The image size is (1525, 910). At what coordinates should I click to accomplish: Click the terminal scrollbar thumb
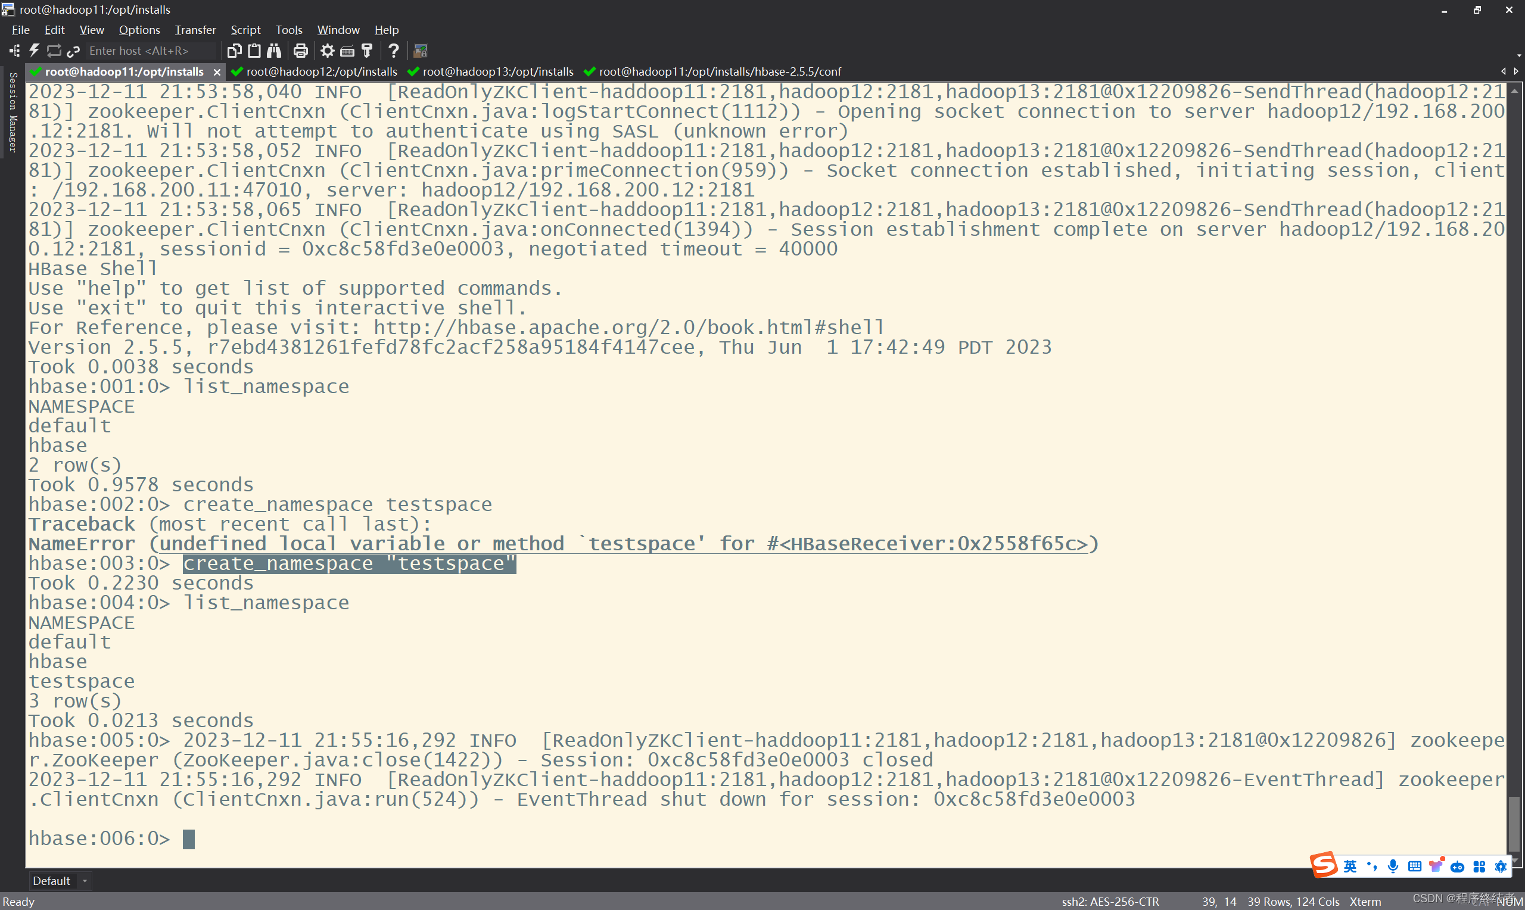[1515, 824]
